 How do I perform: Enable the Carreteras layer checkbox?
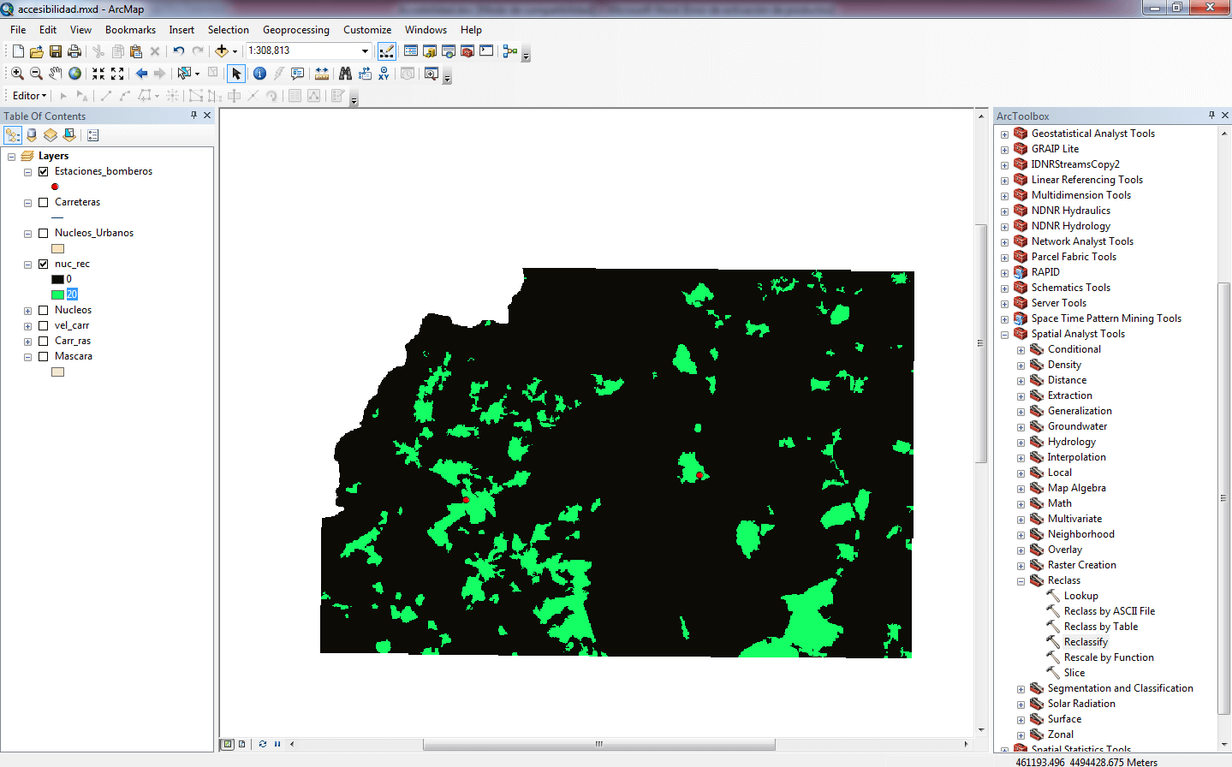(x=43, y=203)
